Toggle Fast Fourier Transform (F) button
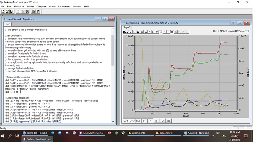The width and height of the screenshot is (253, 142). (x=149, y=32)
